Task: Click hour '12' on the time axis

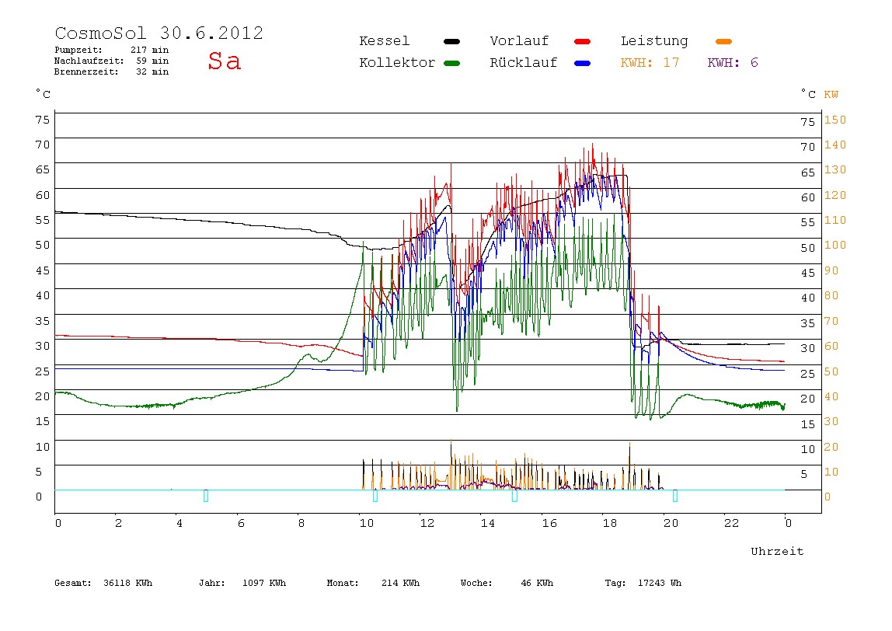Action: coord(427,523)
